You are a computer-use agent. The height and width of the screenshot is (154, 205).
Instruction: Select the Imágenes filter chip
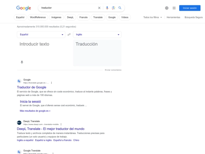click(x=56, y=17)
